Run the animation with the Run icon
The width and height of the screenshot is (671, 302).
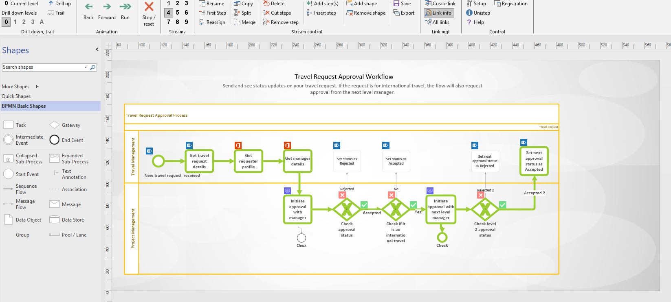point(125,7)
